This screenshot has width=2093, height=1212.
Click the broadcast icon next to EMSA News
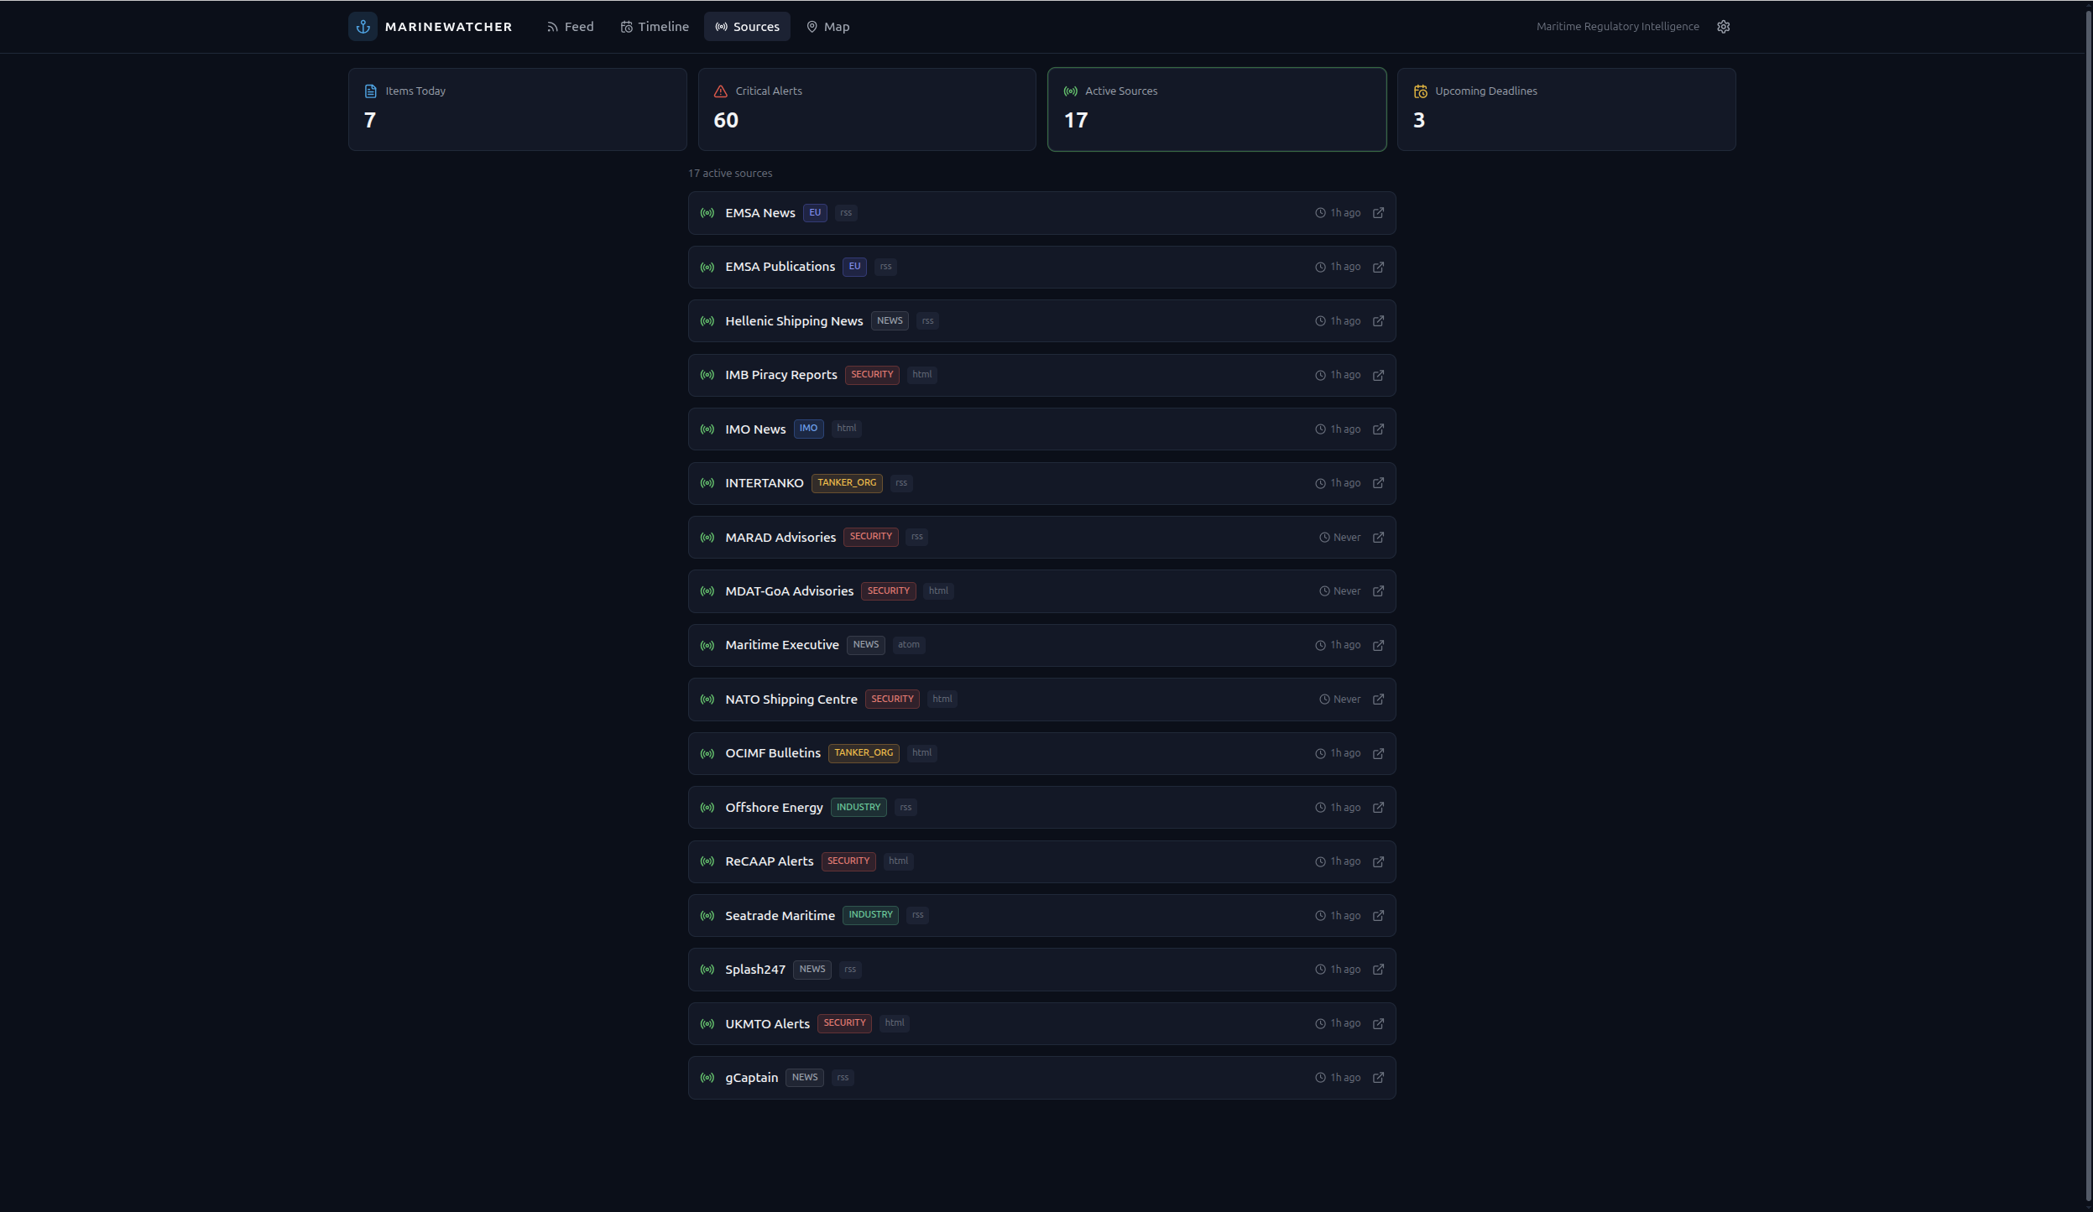(x=706, y=212)
